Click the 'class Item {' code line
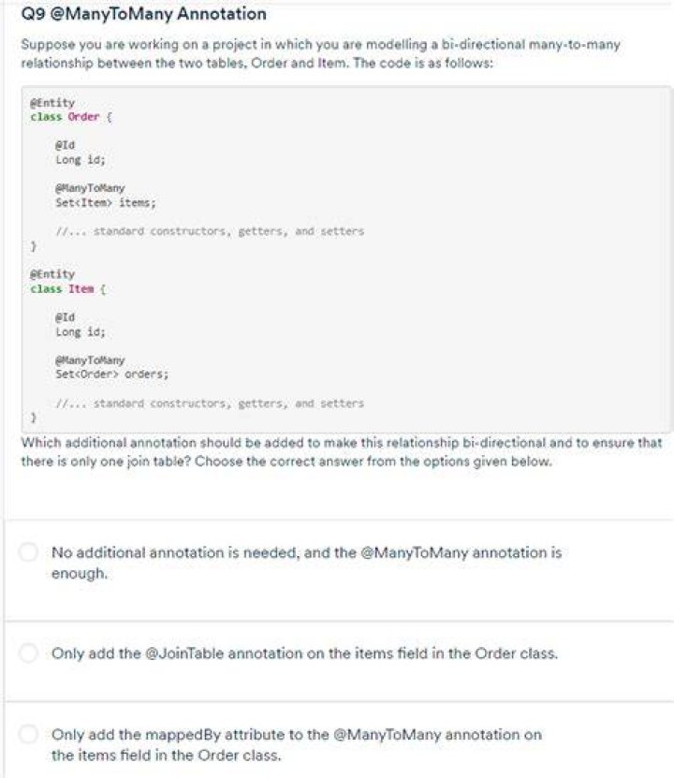 pyautogui.click(x=68, y=289)
